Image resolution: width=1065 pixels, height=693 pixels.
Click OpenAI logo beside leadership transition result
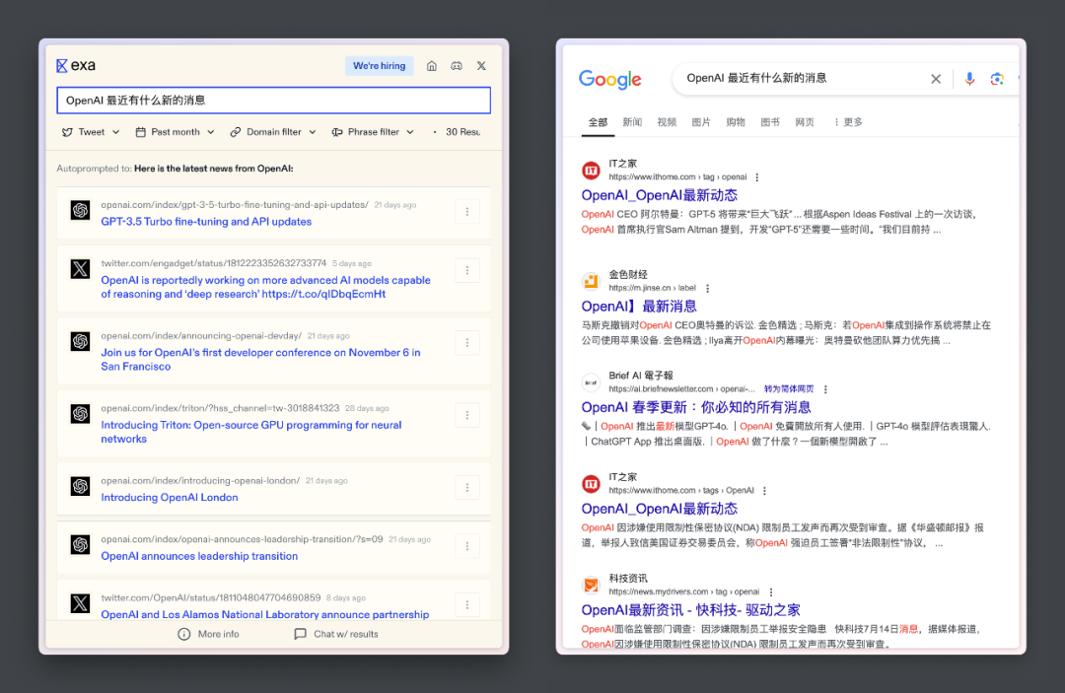[80, 544]
